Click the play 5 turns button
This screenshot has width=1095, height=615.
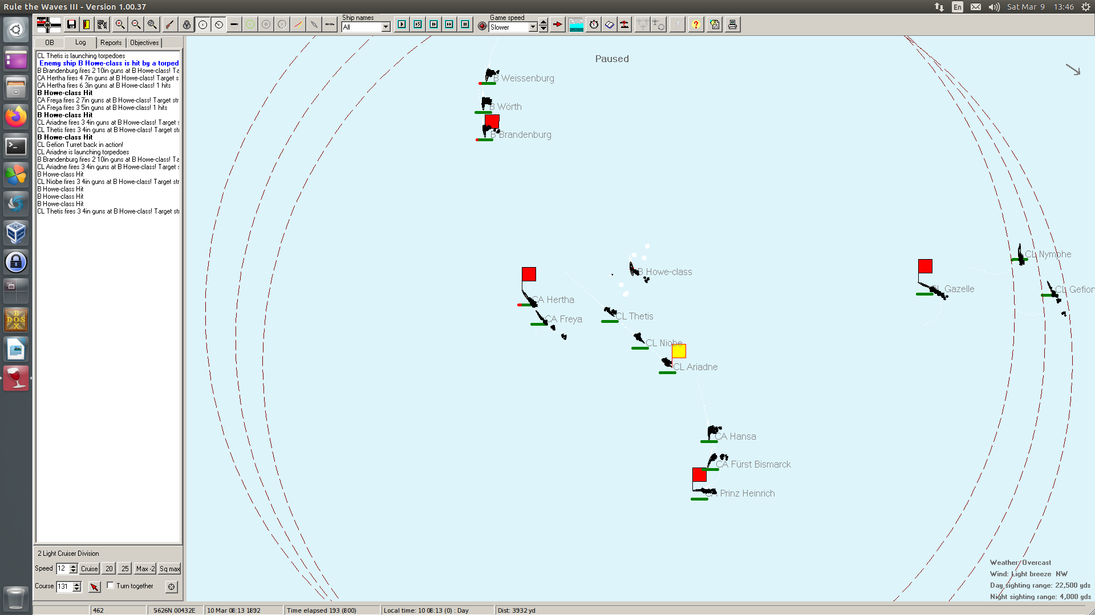[418, 24]
